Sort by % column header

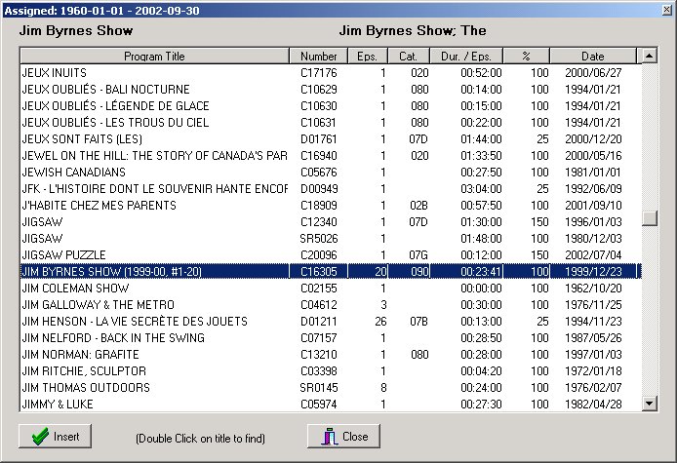(527, 57)
